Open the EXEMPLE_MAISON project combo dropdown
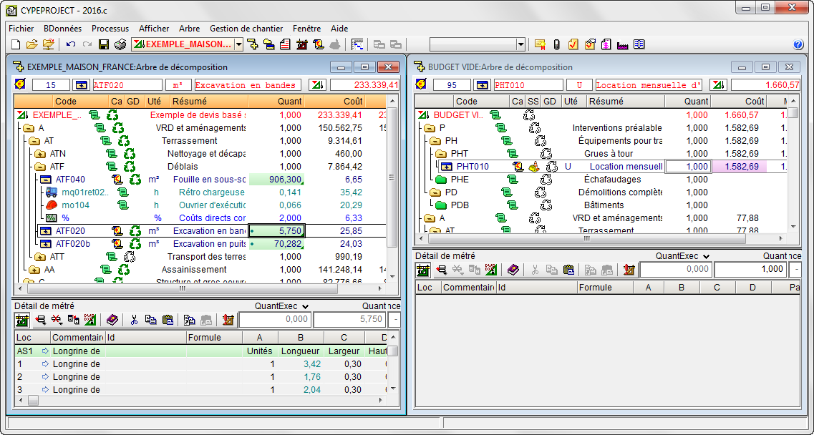Screen dimensions: 814x435 (239, 44)
